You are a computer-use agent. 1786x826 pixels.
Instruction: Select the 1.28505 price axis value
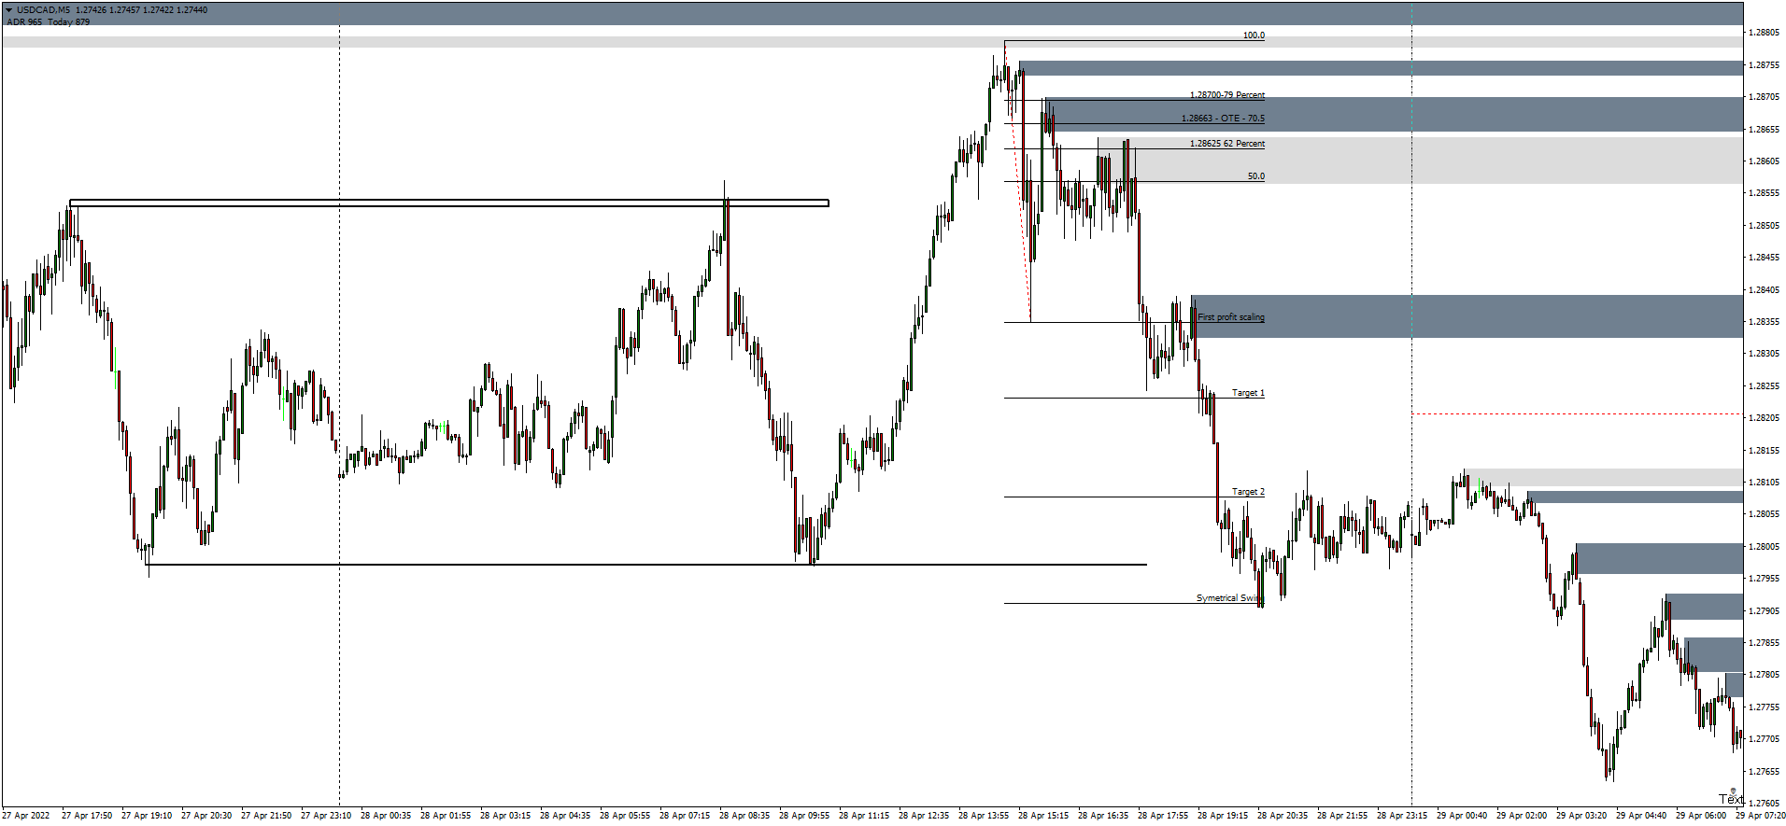(1765, 226)
